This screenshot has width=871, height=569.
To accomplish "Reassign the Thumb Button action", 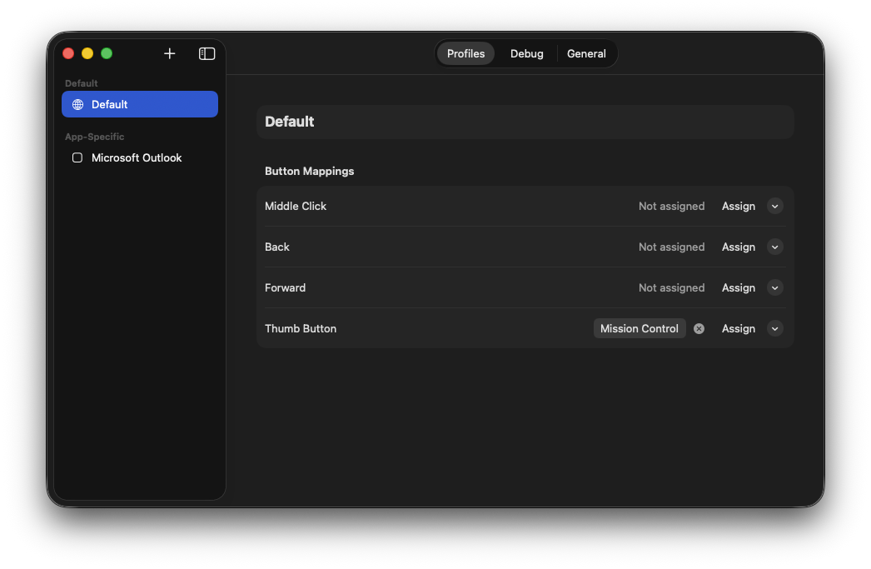I will pyautogui.click(x=738, y=328).
